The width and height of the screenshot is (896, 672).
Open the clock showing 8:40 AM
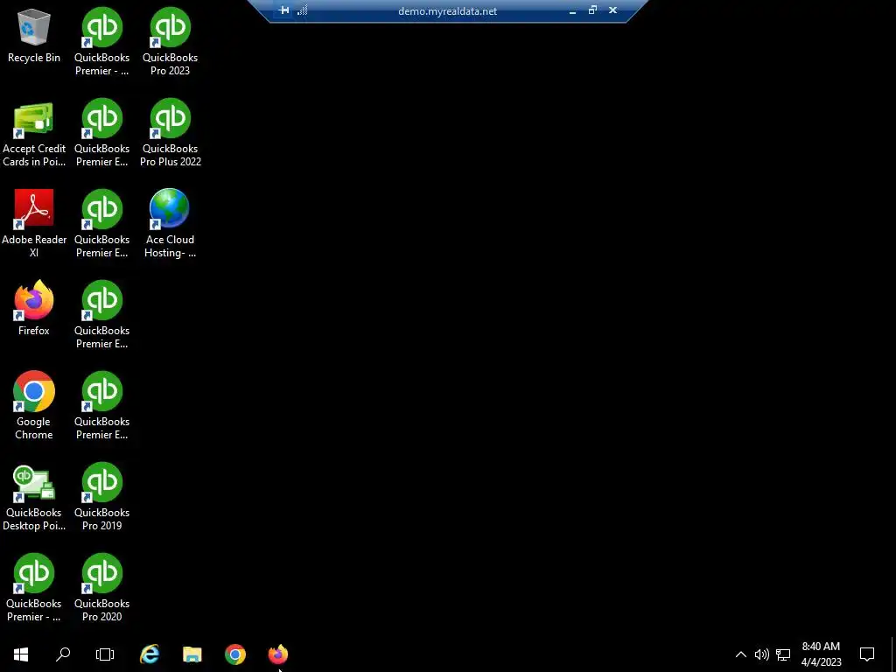[821, 654]
